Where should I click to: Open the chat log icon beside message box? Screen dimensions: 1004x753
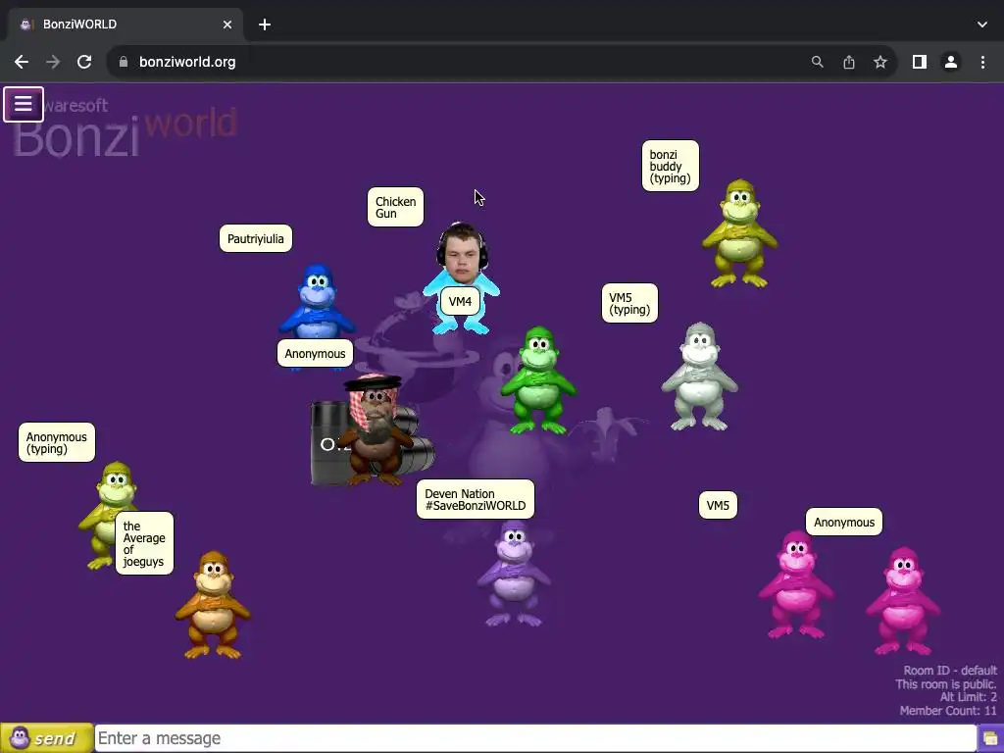click(x=990, y=738)
